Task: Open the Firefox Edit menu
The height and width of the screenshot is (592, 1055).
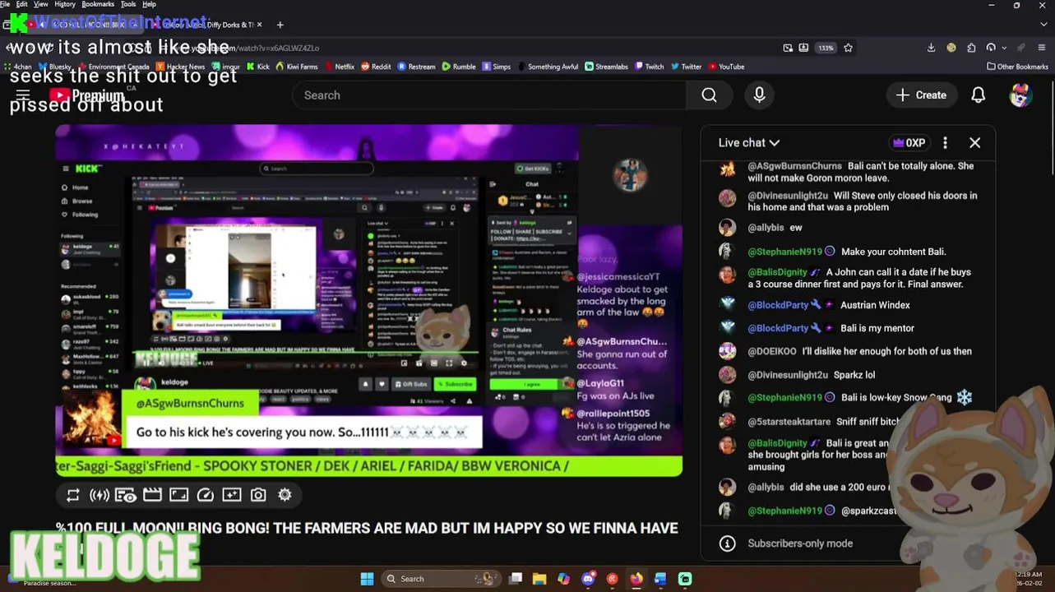Action: tap(21, 4)
